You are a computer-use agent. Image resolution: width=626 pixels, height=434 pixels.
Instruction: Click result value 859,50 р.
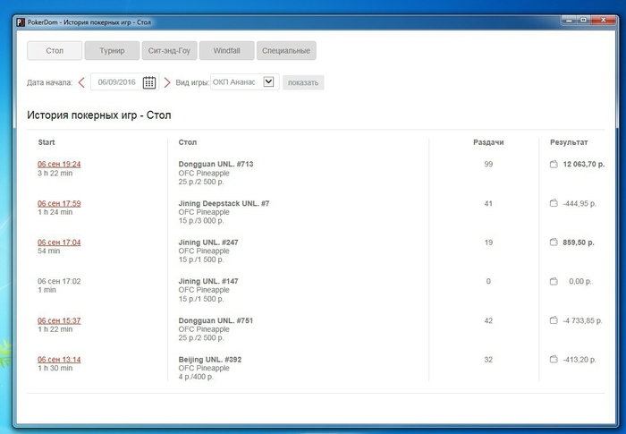point(579,243)
